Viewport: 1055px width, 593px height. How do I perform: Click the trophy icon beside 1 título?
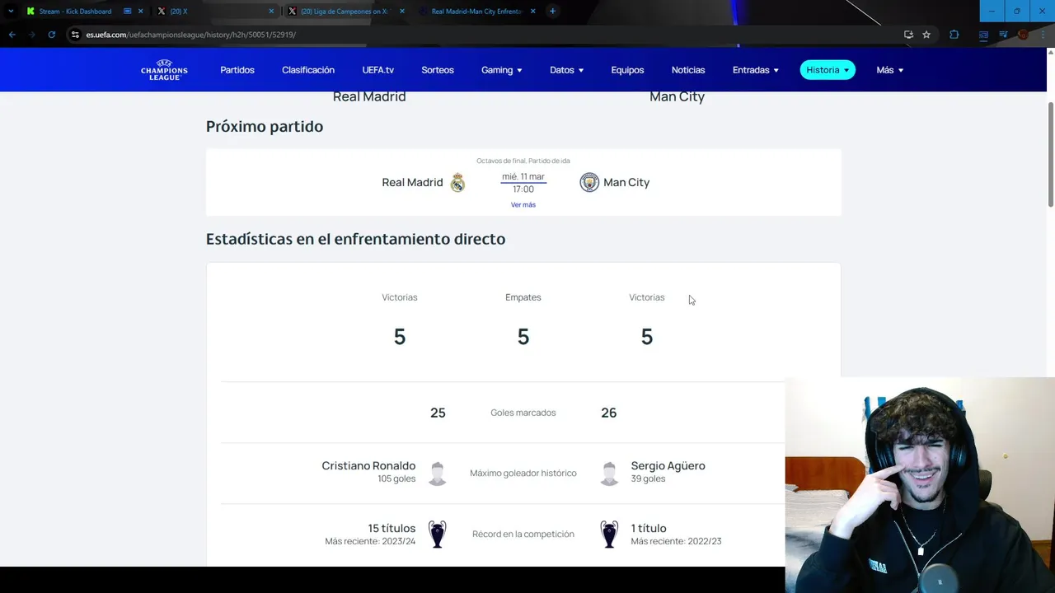point(609,535)
